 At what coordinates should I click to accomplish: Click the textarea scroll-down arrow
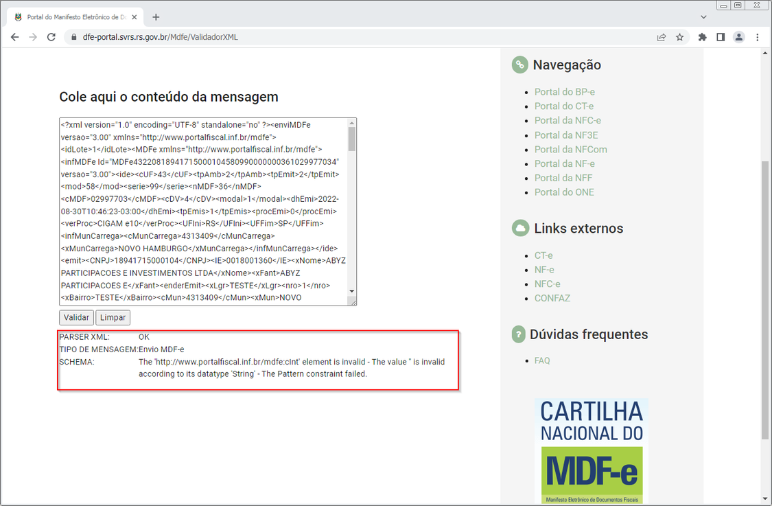351,291
